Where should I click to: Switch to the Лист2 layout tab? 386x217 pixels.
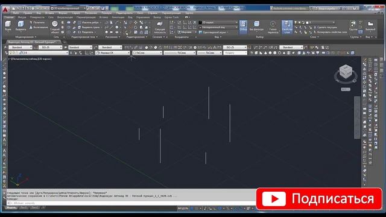coord(34,208)
